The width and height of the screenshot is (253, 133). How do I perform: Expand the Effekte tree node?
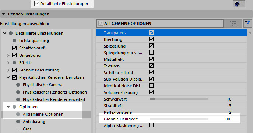click(8, 63)
